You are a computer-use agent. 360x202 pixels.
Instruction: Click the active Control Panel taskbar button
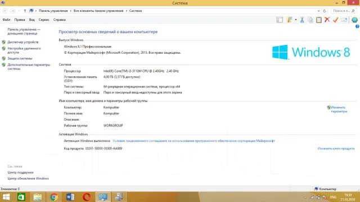click(103, 197)
